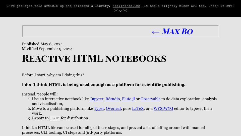The width and height of the screenshot is (241, 136).
Task: Click the Reactive HTML notebooks heading
Action: (x=94, y=58)
